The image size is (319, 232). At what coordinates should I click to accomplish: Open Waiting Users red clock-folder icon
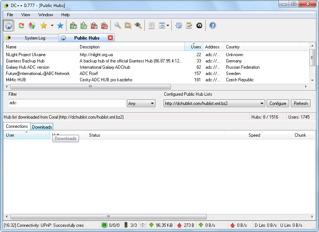pyautogui.click(x=94, y=25)
